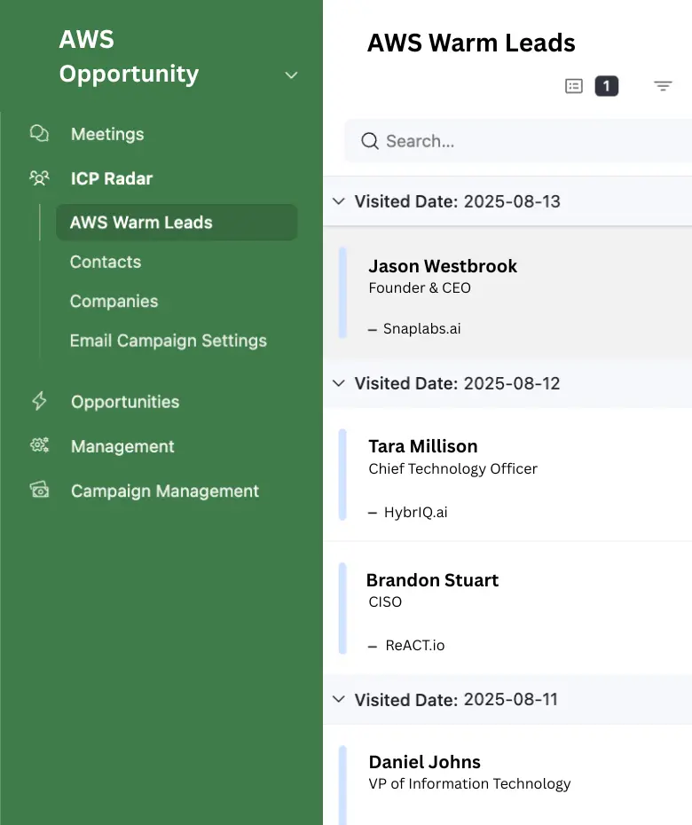Collapse the Visited Date 2025-08-13 group
Image resolution: width=692 pixels, height=825 pixels.
tap(338, 201)
